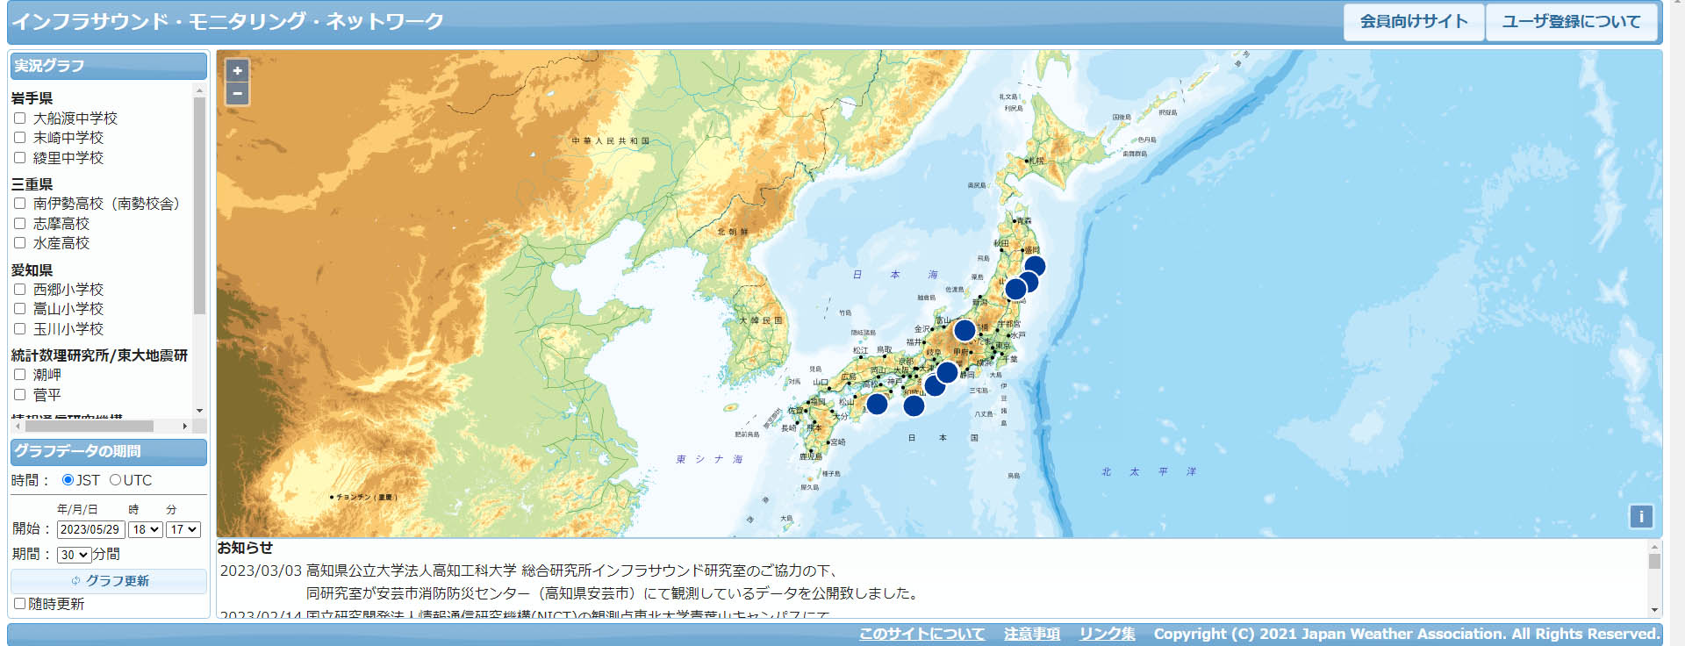
Task: Click the southwestern-most blue marker on Shikoku
Action: (877, 404)
